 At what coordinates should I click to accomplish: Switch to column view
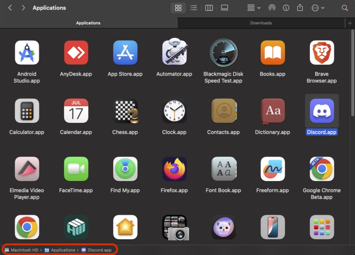209,8
